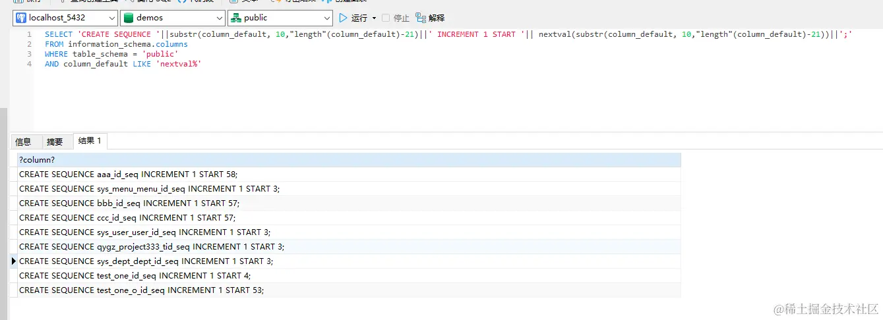Click the WHERE table_schema = 'public' line
The image size is (883, 320).
111,54
